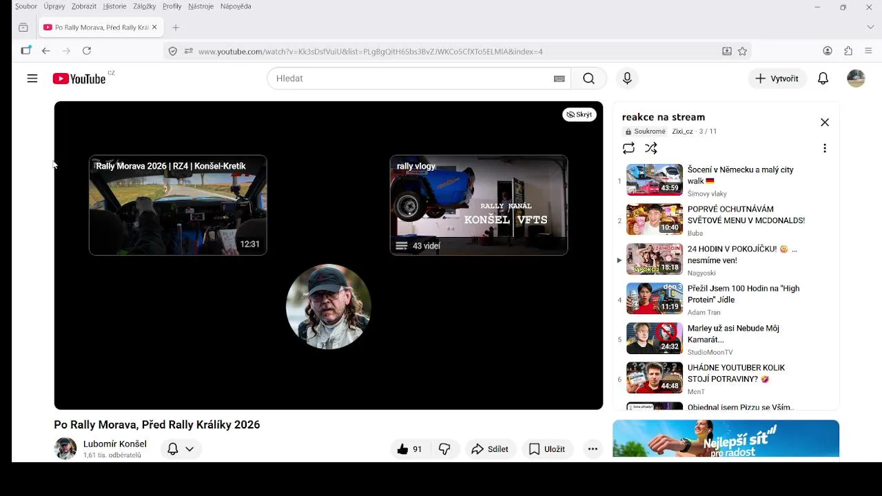Click the Soukromé privacy badge
This screenshot has width=882, height=496.
tap(645, 132)
